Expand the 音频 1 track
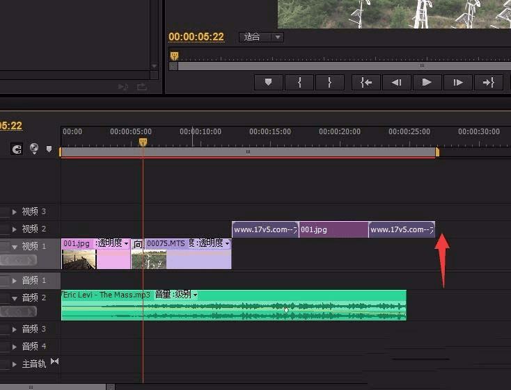The width and height of the screenshot is (511, 390). pos(15,281)
